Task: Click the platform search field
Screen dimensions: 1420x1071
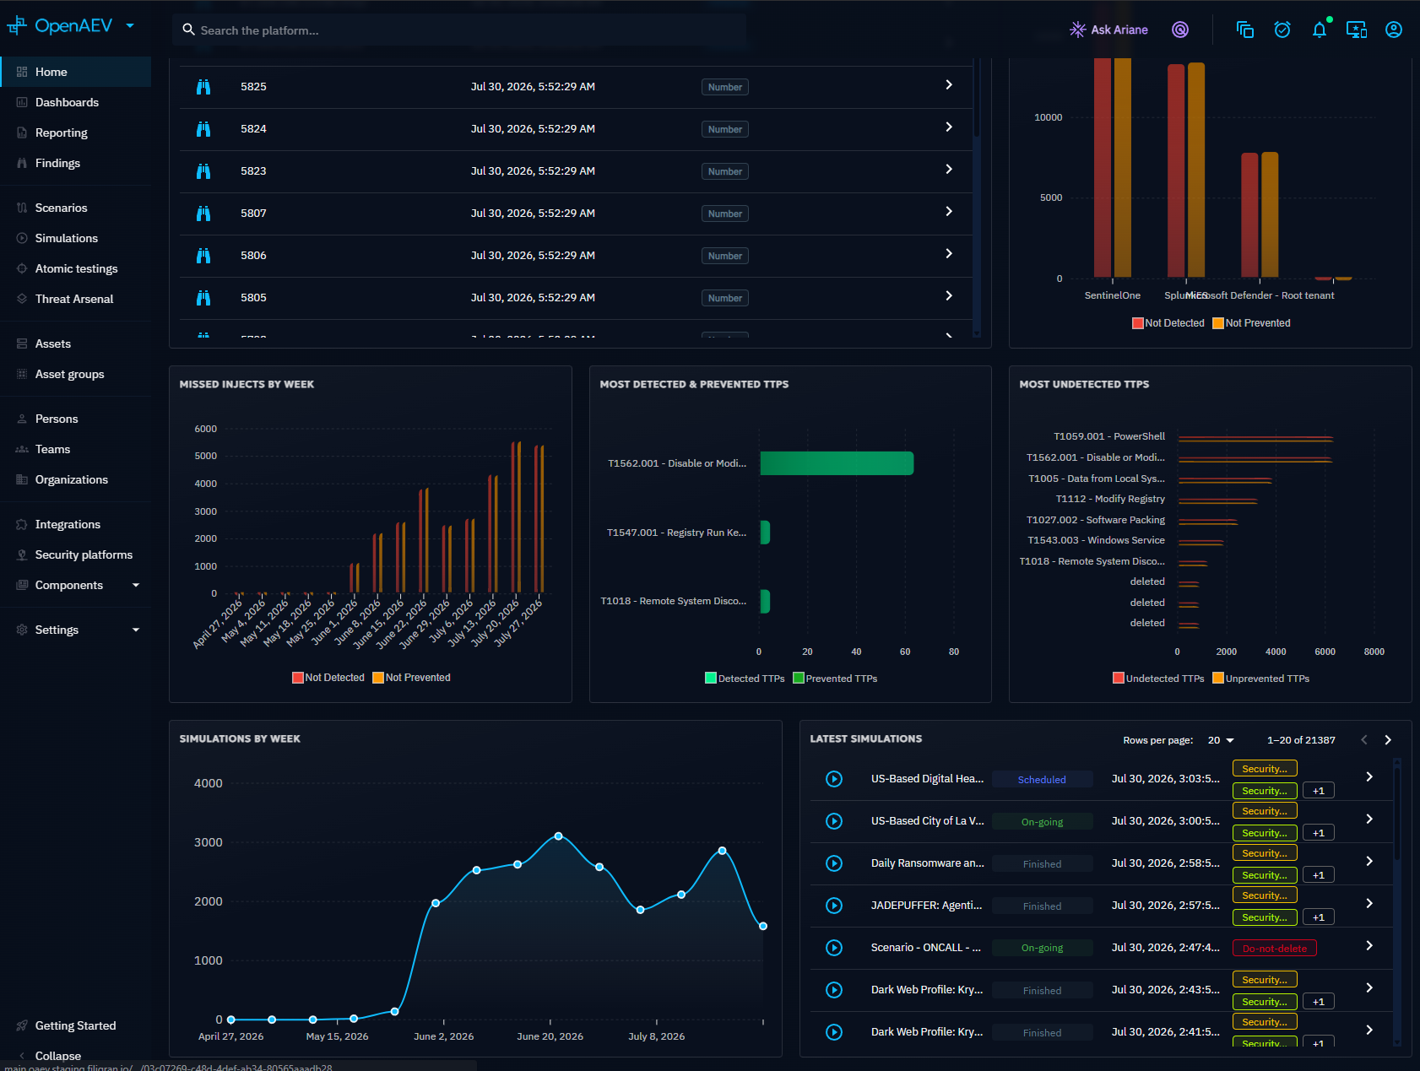Action: pyautogui.click(x=459, y=30)
